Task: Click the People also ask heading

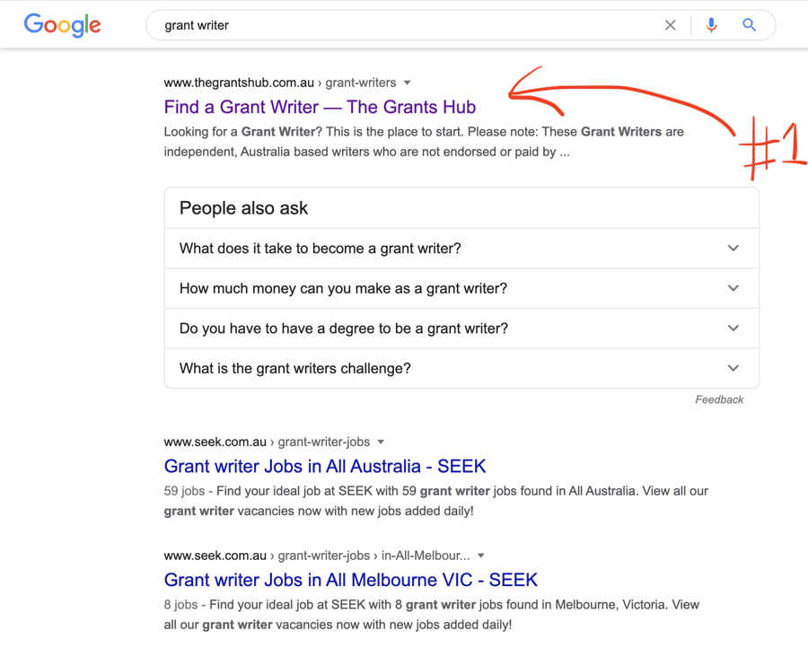Action: (243, 208)
